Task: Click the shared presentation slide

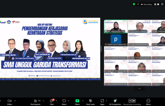Action: (x=50, y=49)
